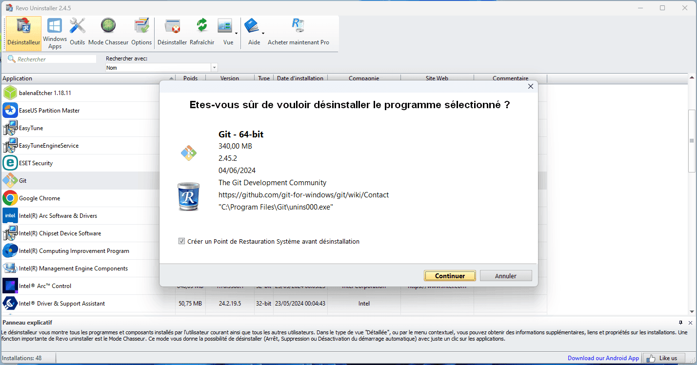The image size is (697, 365).
Task: Click the list scrollbar down arrow
Action: click(x=692, y=311)
